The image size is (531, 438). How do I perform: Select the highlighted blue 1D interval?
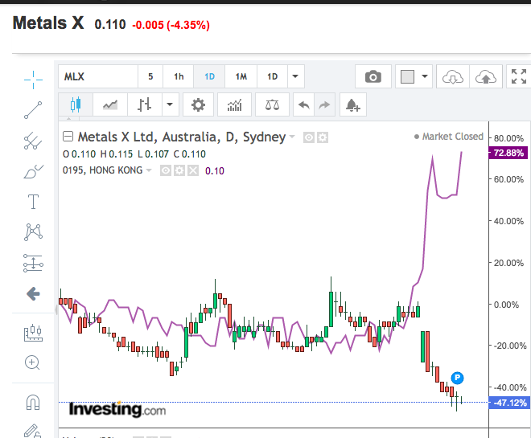point(209,76)
